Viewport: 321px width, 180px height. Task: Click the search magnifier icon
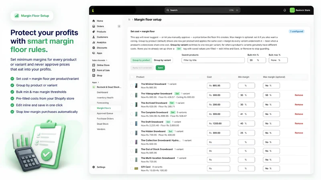click(168, 10)
